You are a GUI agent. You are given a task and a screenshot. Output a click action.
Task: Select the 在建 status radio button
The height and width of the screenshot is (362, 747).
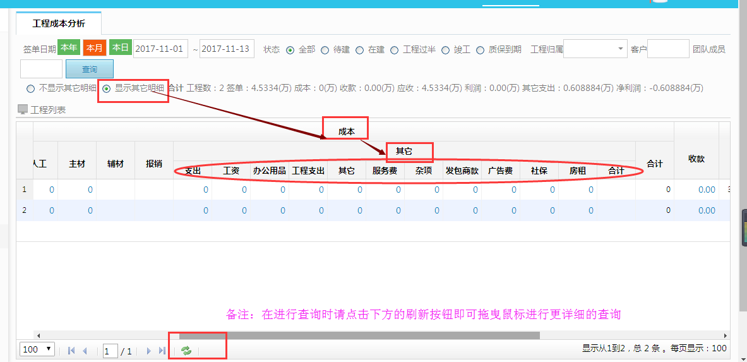pos(359,50)
